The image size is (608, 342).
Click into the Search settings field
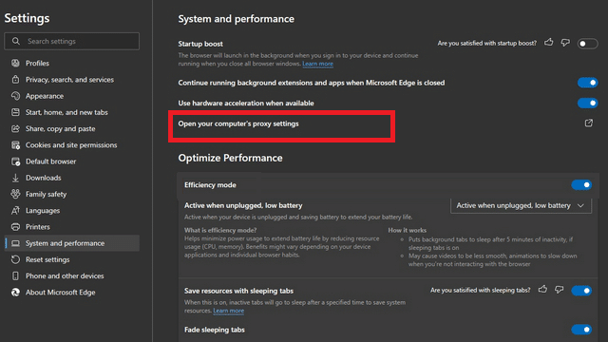(72, 41)
